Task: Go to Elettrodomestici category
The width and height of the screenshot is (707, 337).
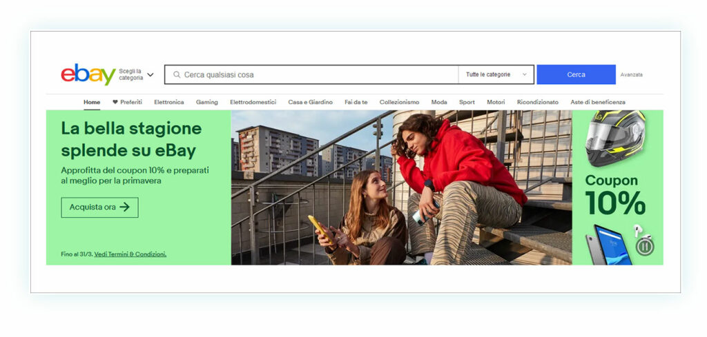Action: click(253, 102)
